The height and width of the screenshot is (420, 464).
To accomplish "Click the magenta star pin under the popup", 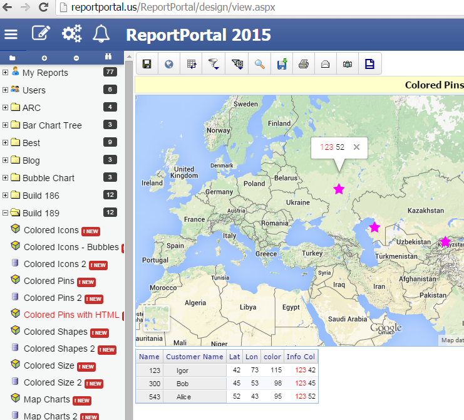I will pos(339,189).
